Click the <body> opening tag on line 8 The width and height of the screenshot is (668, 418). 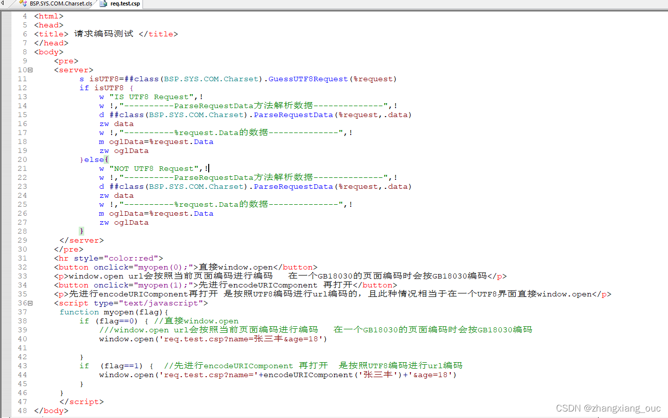pos(49,52)
